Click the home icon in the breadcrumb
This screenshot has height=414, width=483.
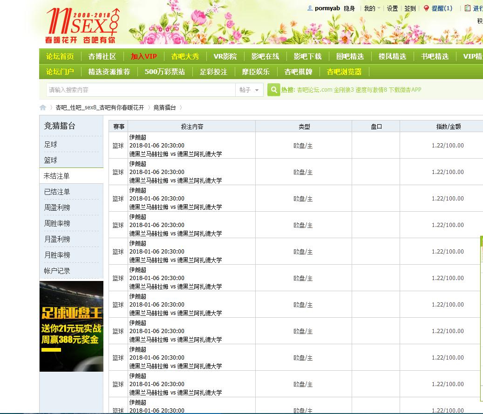(x=43, y=107)
